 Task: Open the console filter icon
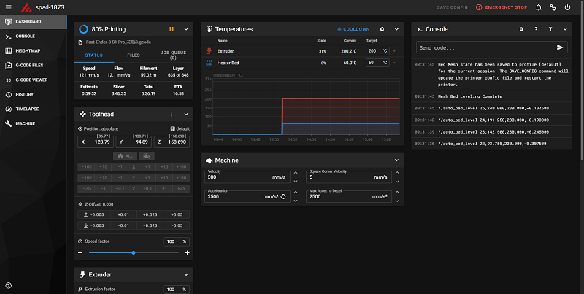tap(550, 29)
